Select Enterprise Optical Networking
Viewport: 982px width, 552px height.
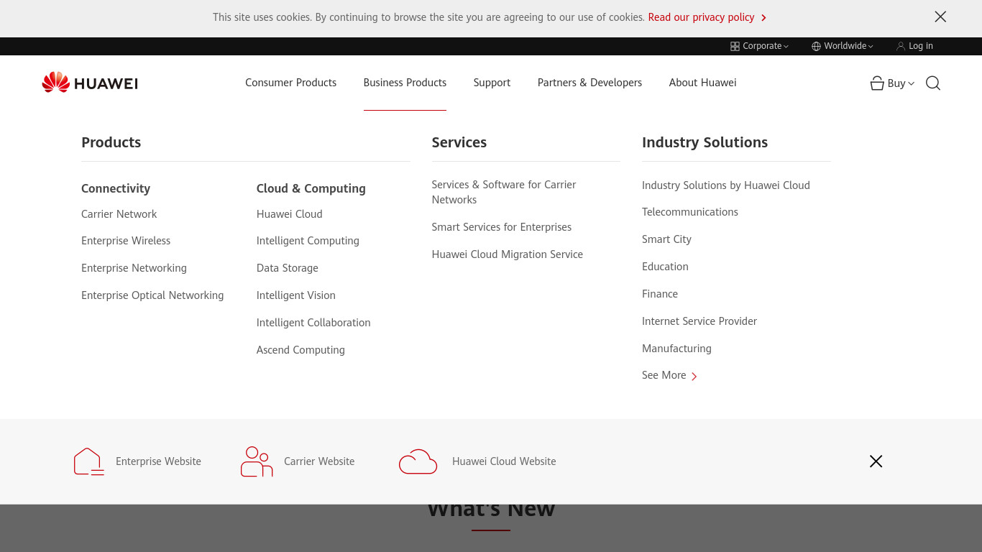point(152,295)
